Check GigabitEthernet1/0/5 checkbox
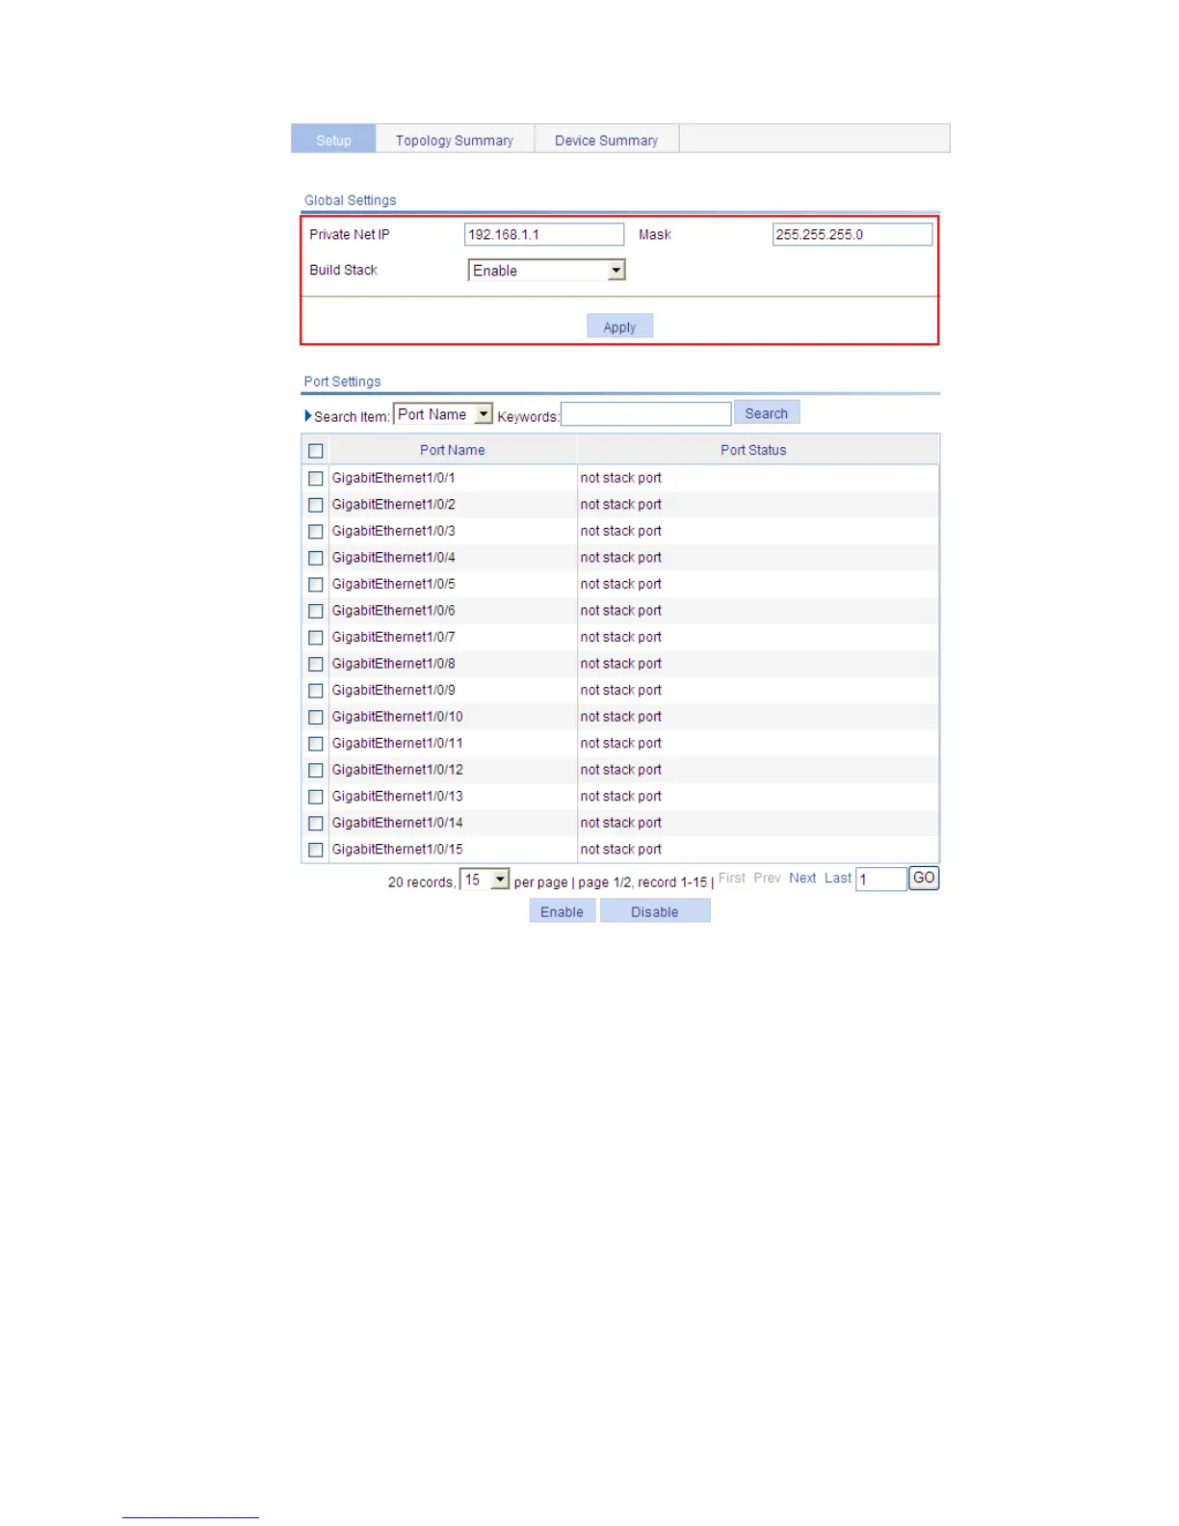 pos(315,585)
